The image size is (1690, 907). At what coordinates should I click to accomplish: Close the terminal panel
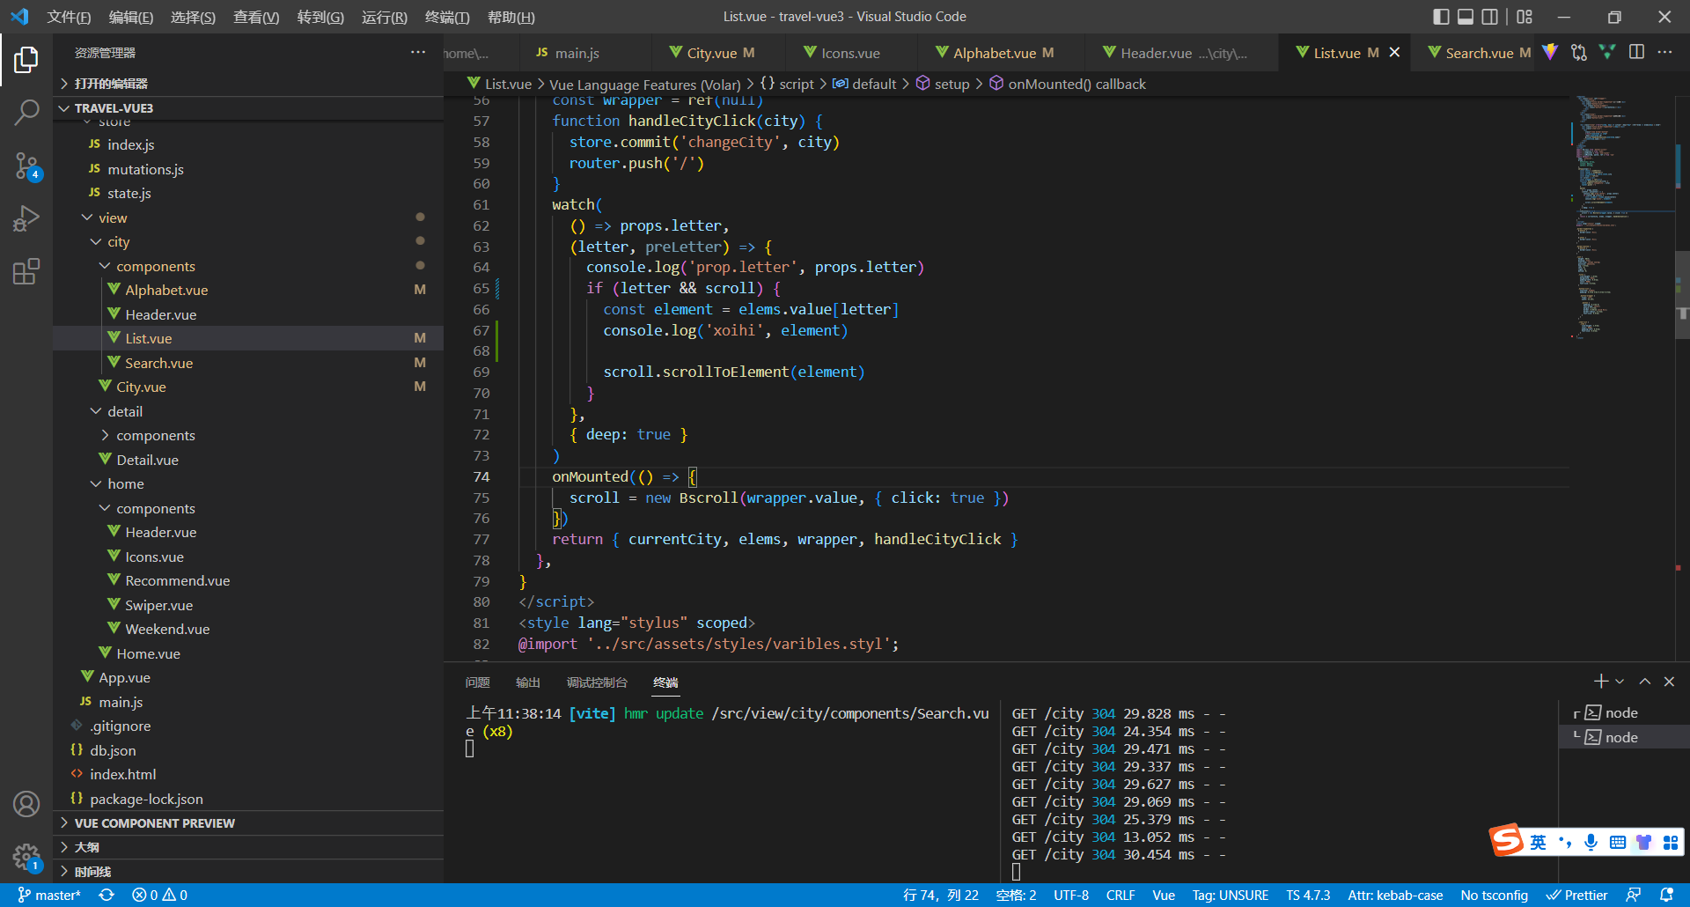pyautogui.click(x=1669, y=682)
